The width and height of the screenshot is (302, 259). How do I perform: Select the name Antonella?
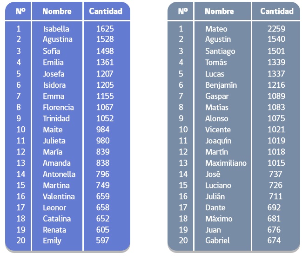tap(59, 174)
